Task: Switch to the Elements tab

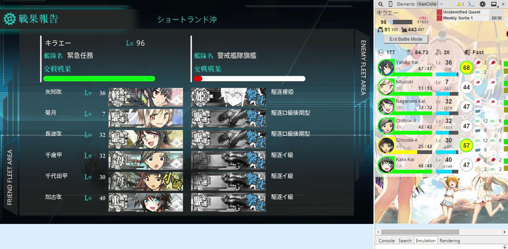Action: click(x=406, y=4)
